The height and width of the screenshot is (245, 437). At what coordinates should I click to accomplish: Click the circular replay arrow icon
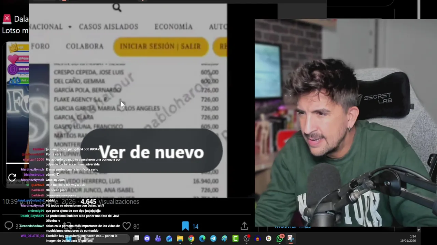[x=12, y=177]
